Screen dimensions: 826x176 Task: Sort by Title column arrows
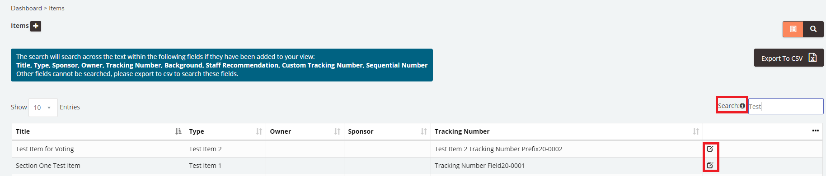(x=178, y=131)
